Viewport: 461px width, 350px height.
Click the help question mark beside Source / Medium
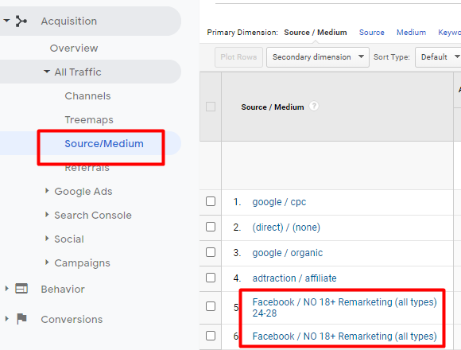(x=314, y=106)
